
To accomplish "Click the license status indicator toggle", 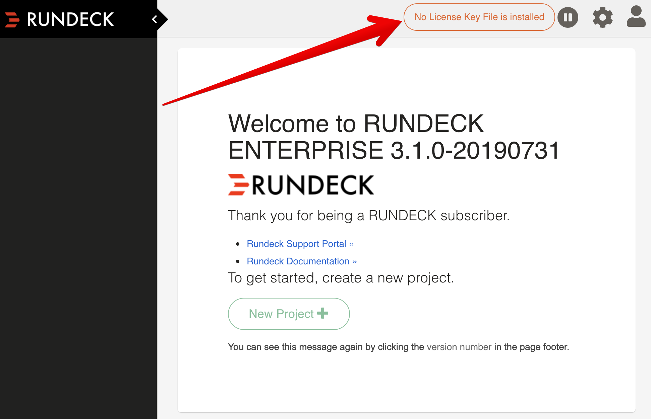I will (479, 17).
